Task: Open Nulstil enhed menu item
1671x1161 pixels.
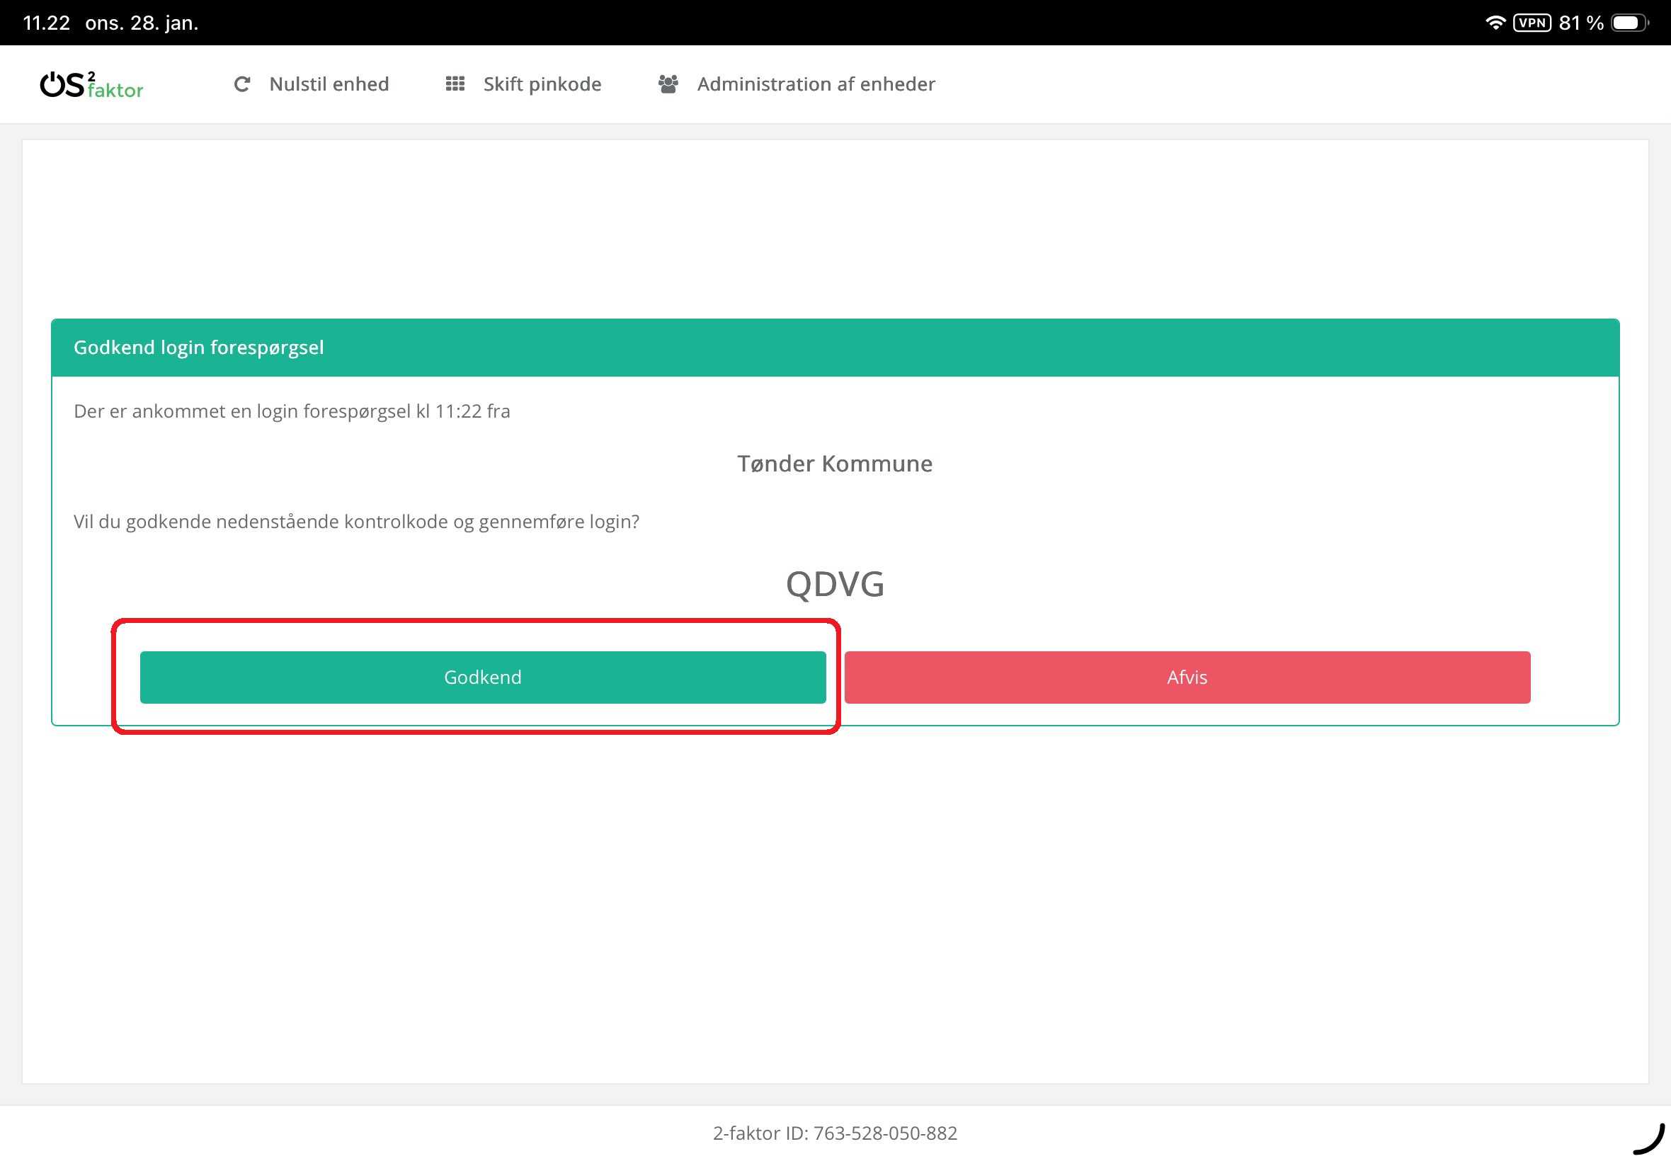Action: point(329,84)
